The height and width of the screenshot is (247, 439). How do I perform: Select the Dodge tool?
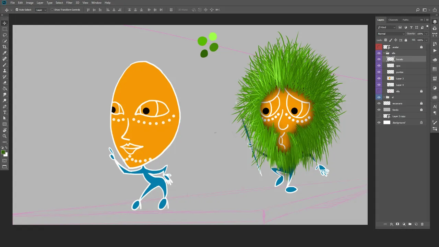(x=4, y=101)
